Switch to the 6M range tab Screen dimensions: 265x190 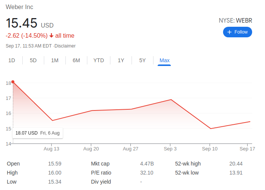pyautogui.click(x=76, y=60)
